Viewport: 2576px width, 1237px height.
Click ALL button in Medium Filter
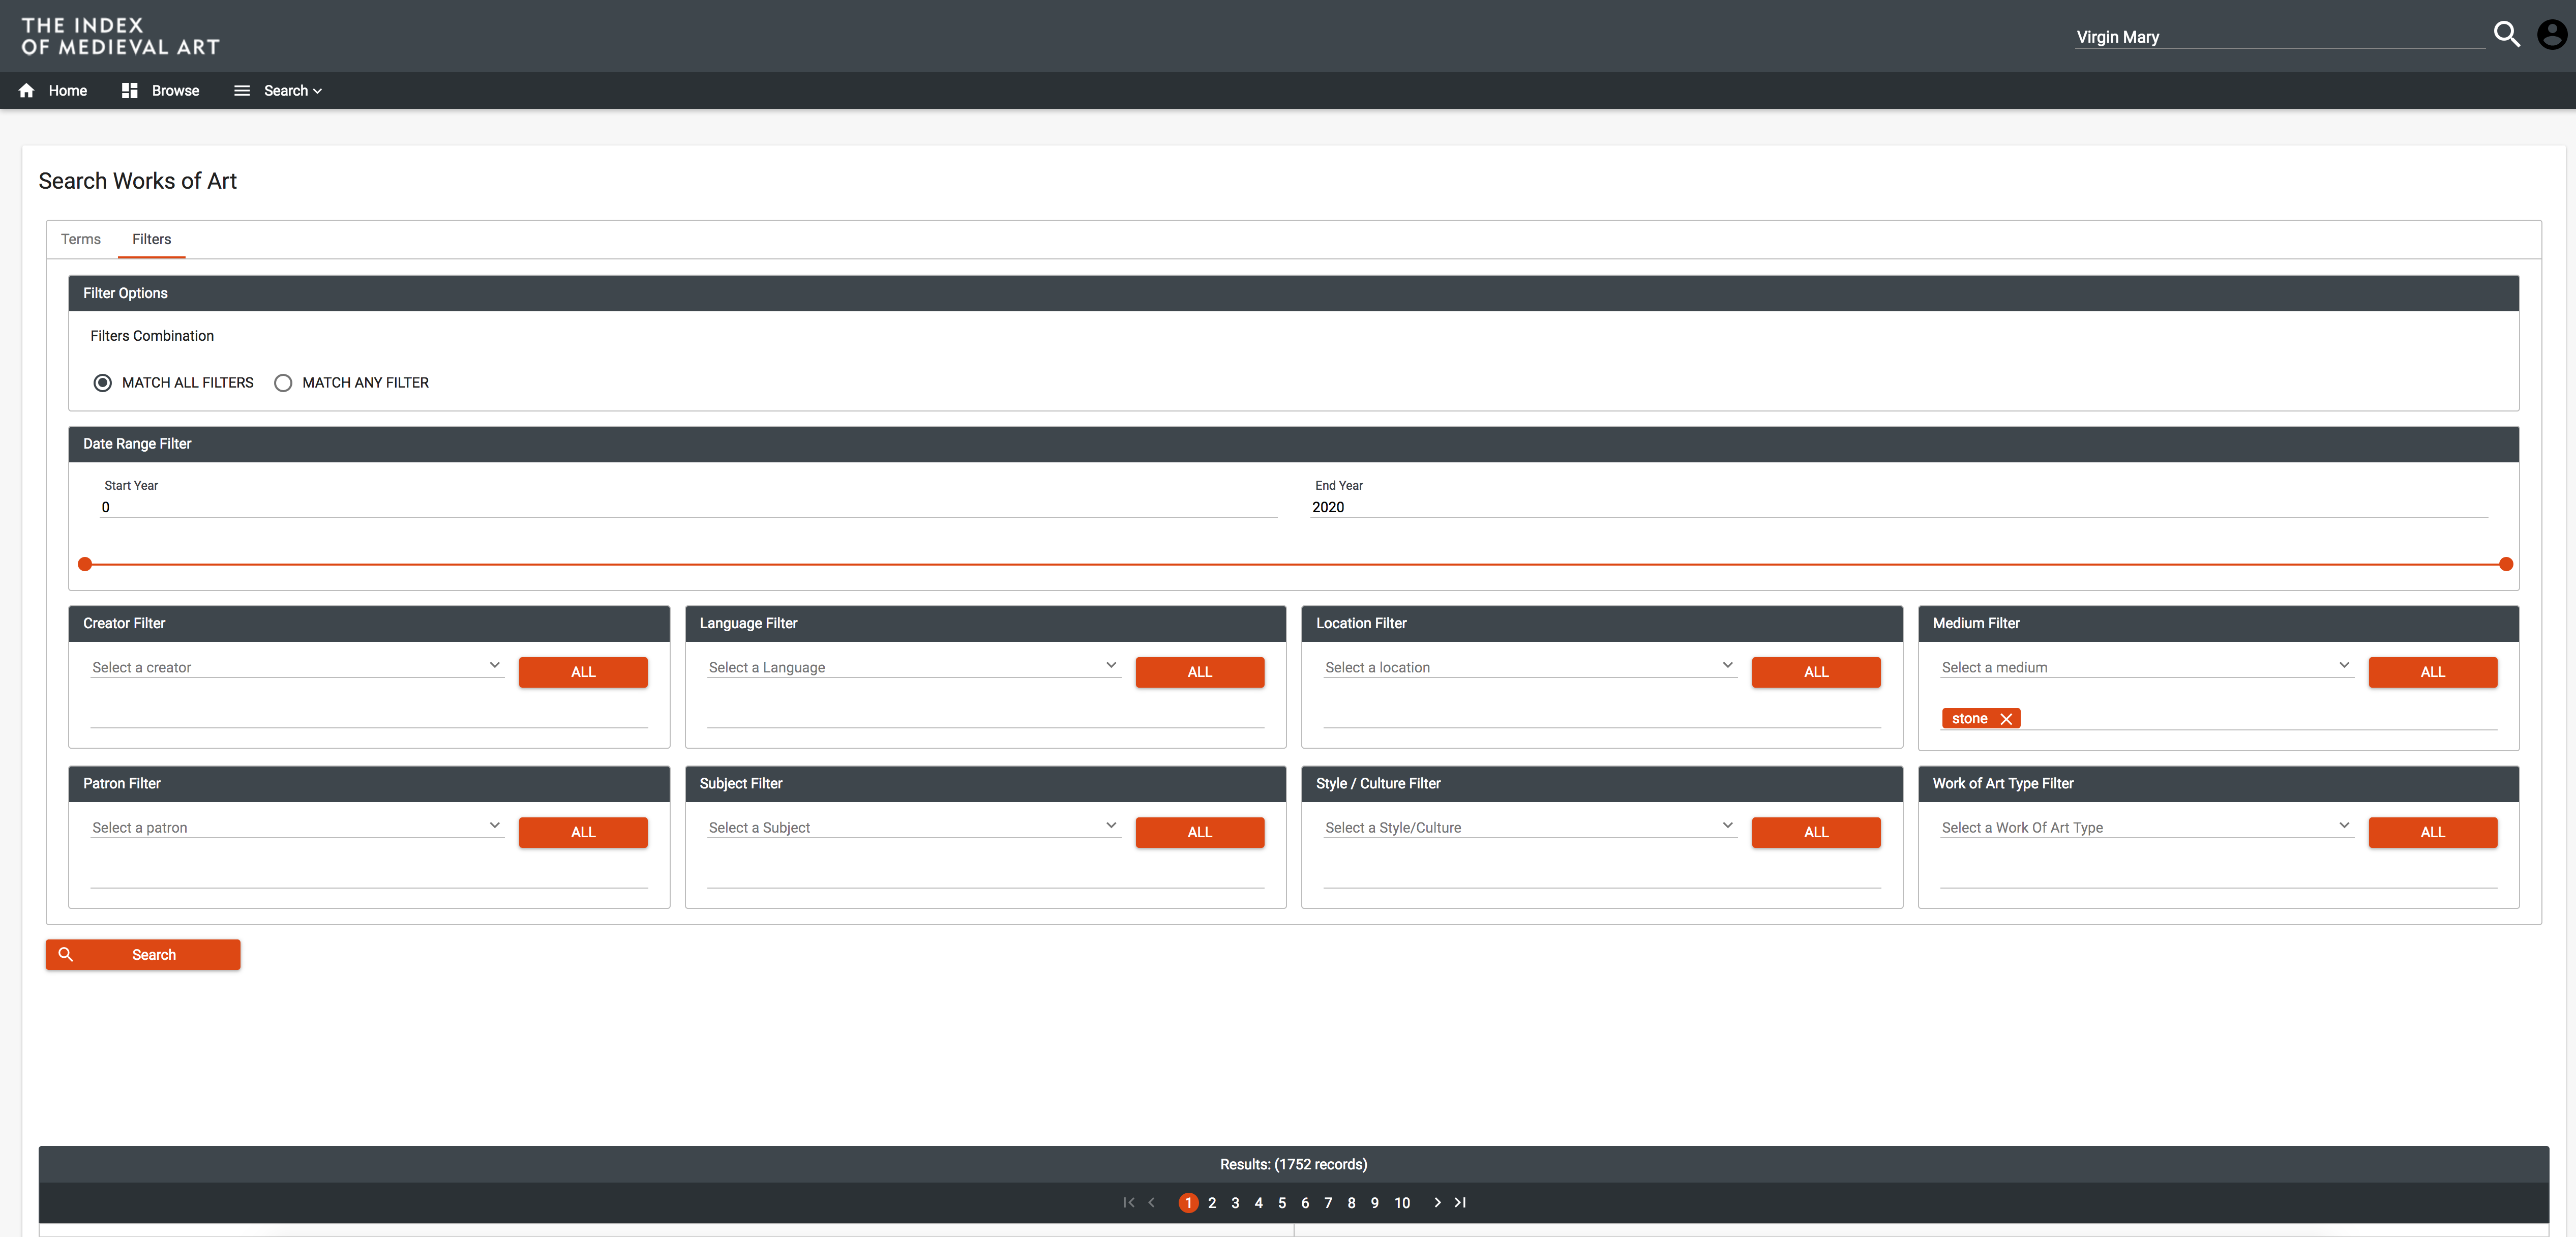(2433, 672)
